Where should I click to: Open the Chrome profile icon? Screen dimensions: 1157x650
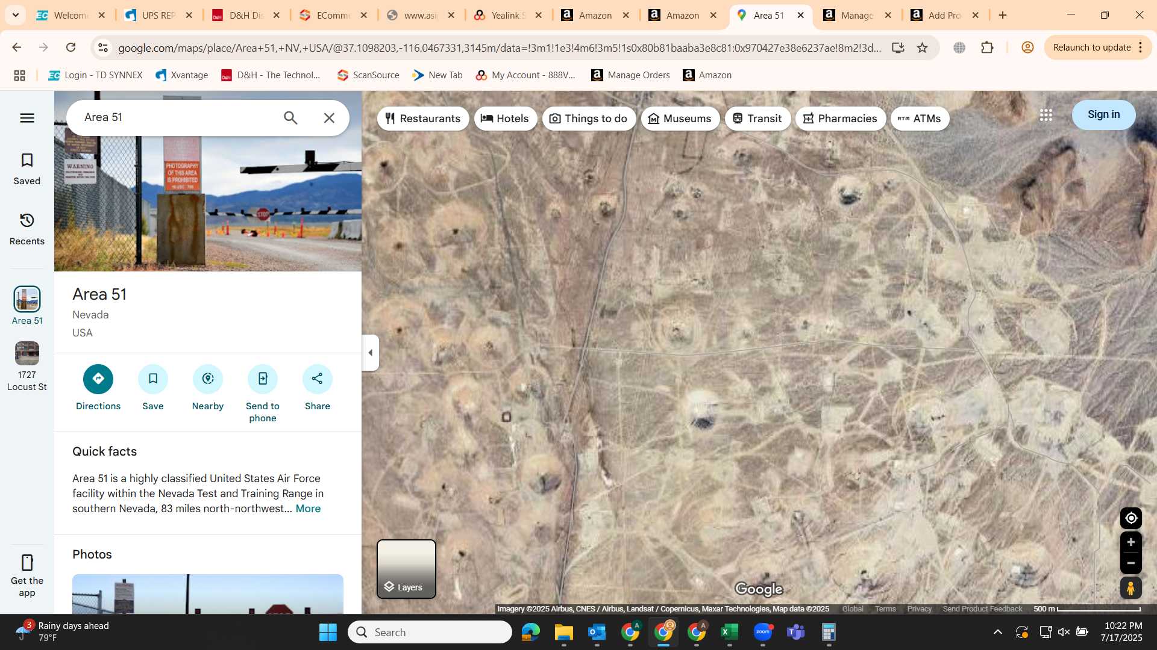pyautogui.click(x=1027, y=48)
